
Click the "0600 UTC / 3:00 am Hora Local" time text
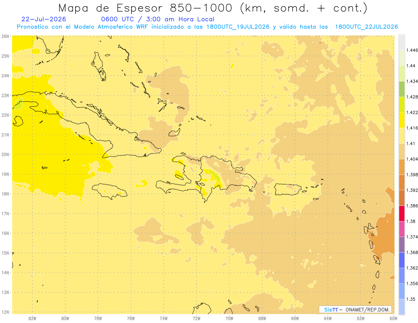point(157,20)
